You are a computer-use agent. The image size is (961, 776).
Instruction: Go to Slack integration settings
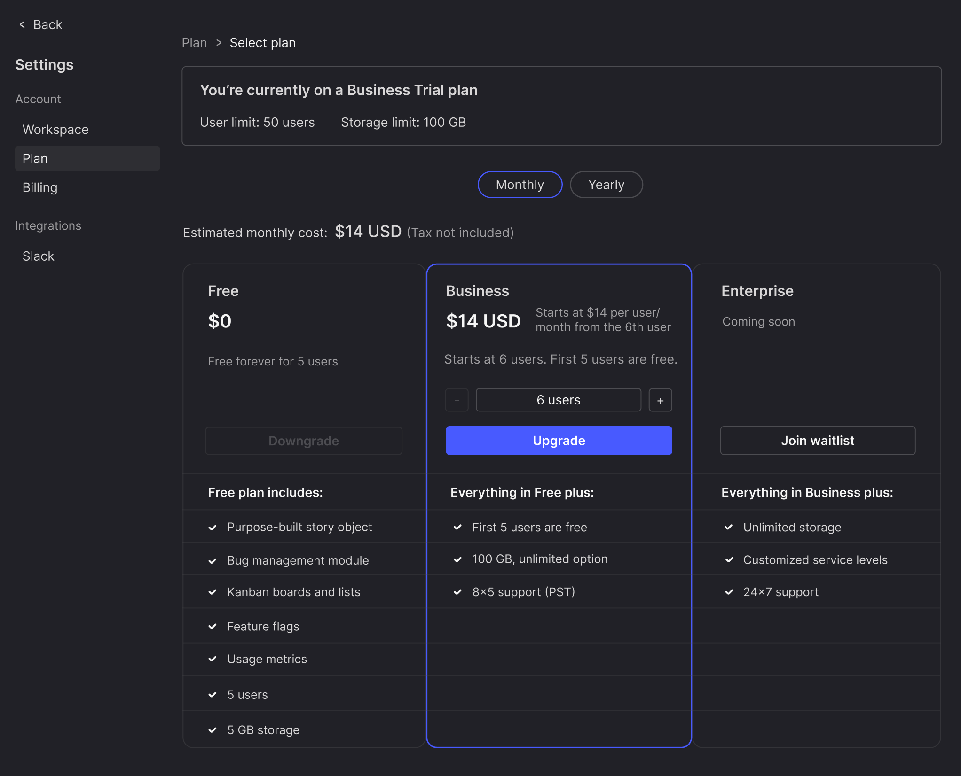[39, 256]
